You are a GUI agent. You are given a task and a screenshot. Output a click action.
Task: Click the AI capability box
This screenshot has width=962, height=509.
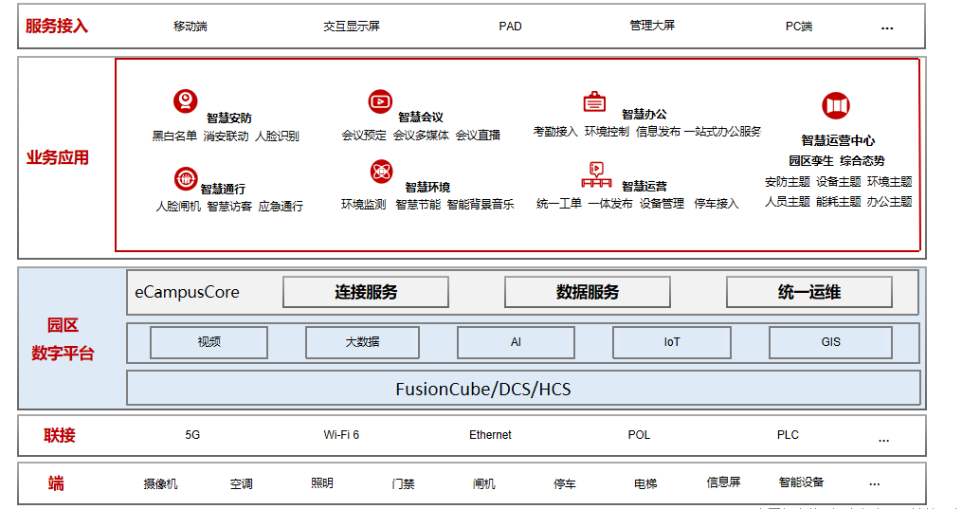(x=516, y=342)
